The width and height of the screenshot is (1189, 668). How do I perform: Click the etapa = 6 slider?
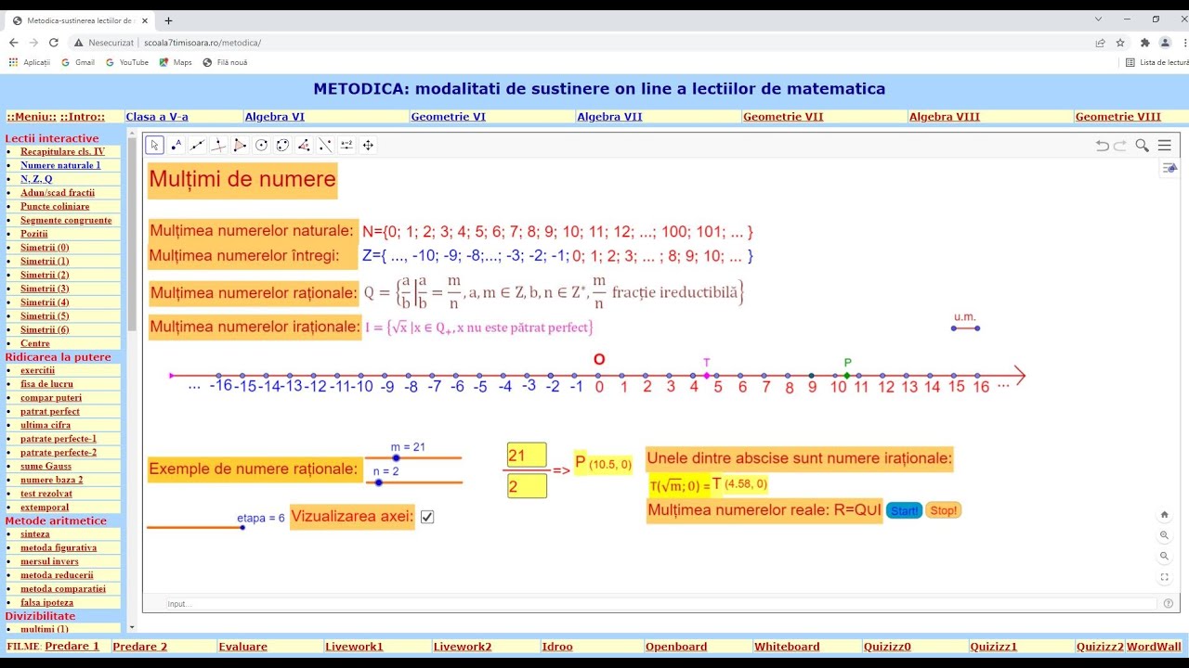pyautogui.click(x=195, y=527)
